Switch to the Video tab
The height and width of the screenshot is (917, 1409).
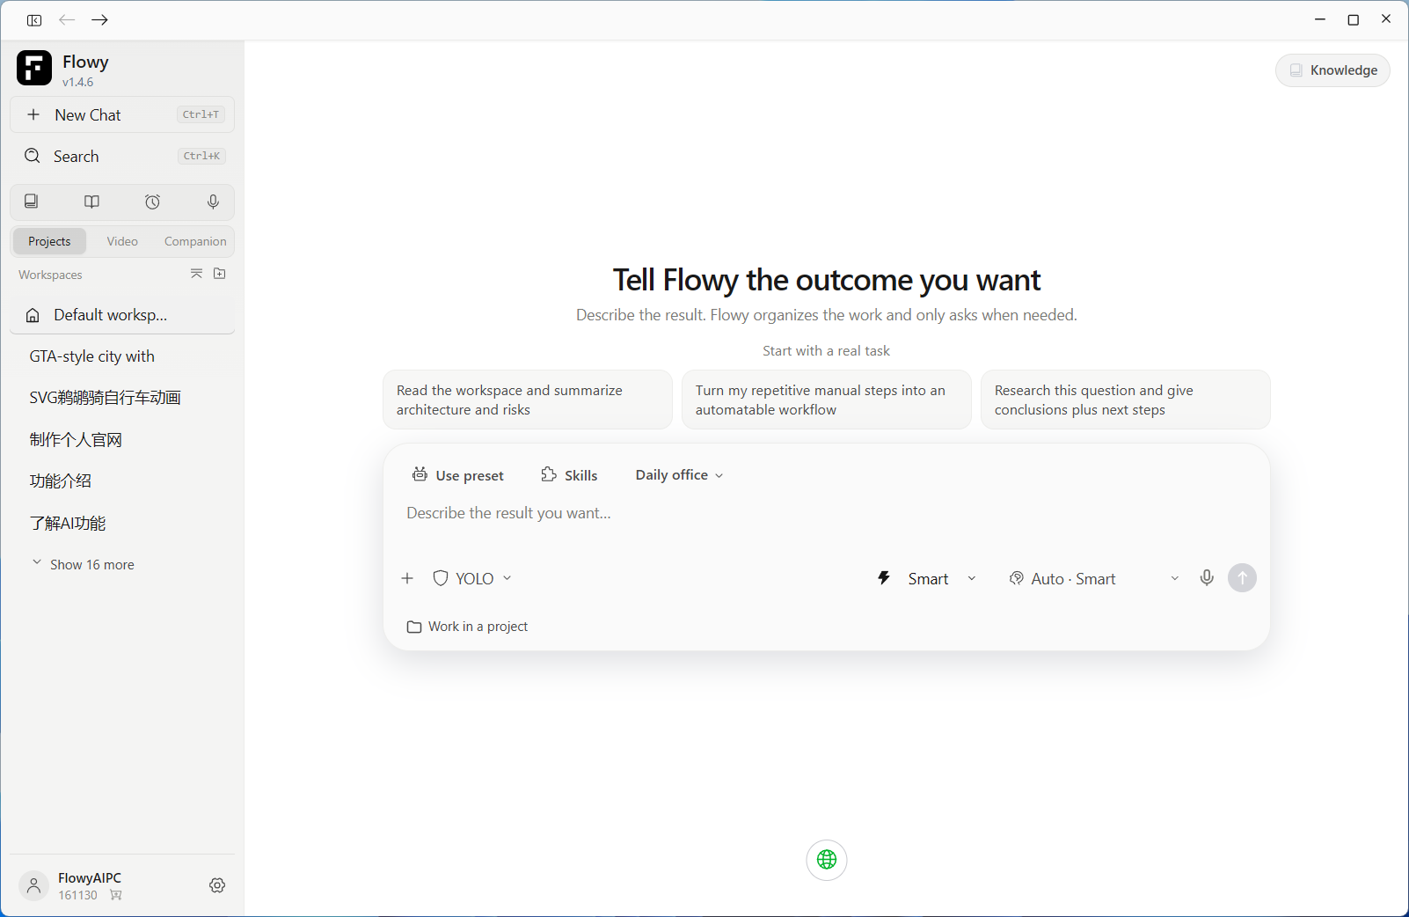[x=122, y=241]
